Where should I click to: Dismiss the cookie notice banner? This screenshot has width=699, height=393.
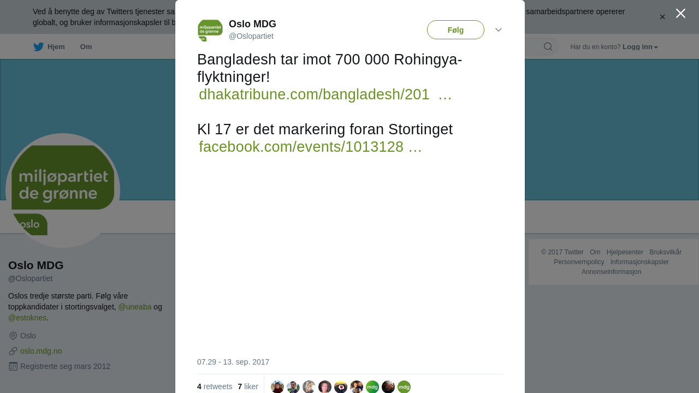(x=662, y=17)
